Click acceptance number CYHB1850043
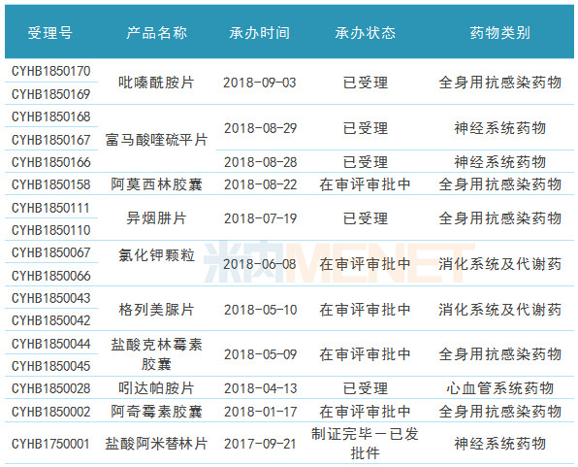The width and height of the screenshot is (578, 467). pyautogui.click(x=50, y=298)
